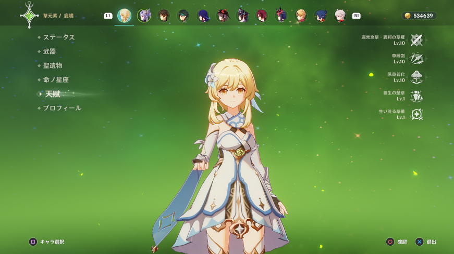
Task: Choose the Zhongli character portrait
Action: pos(164,16)
